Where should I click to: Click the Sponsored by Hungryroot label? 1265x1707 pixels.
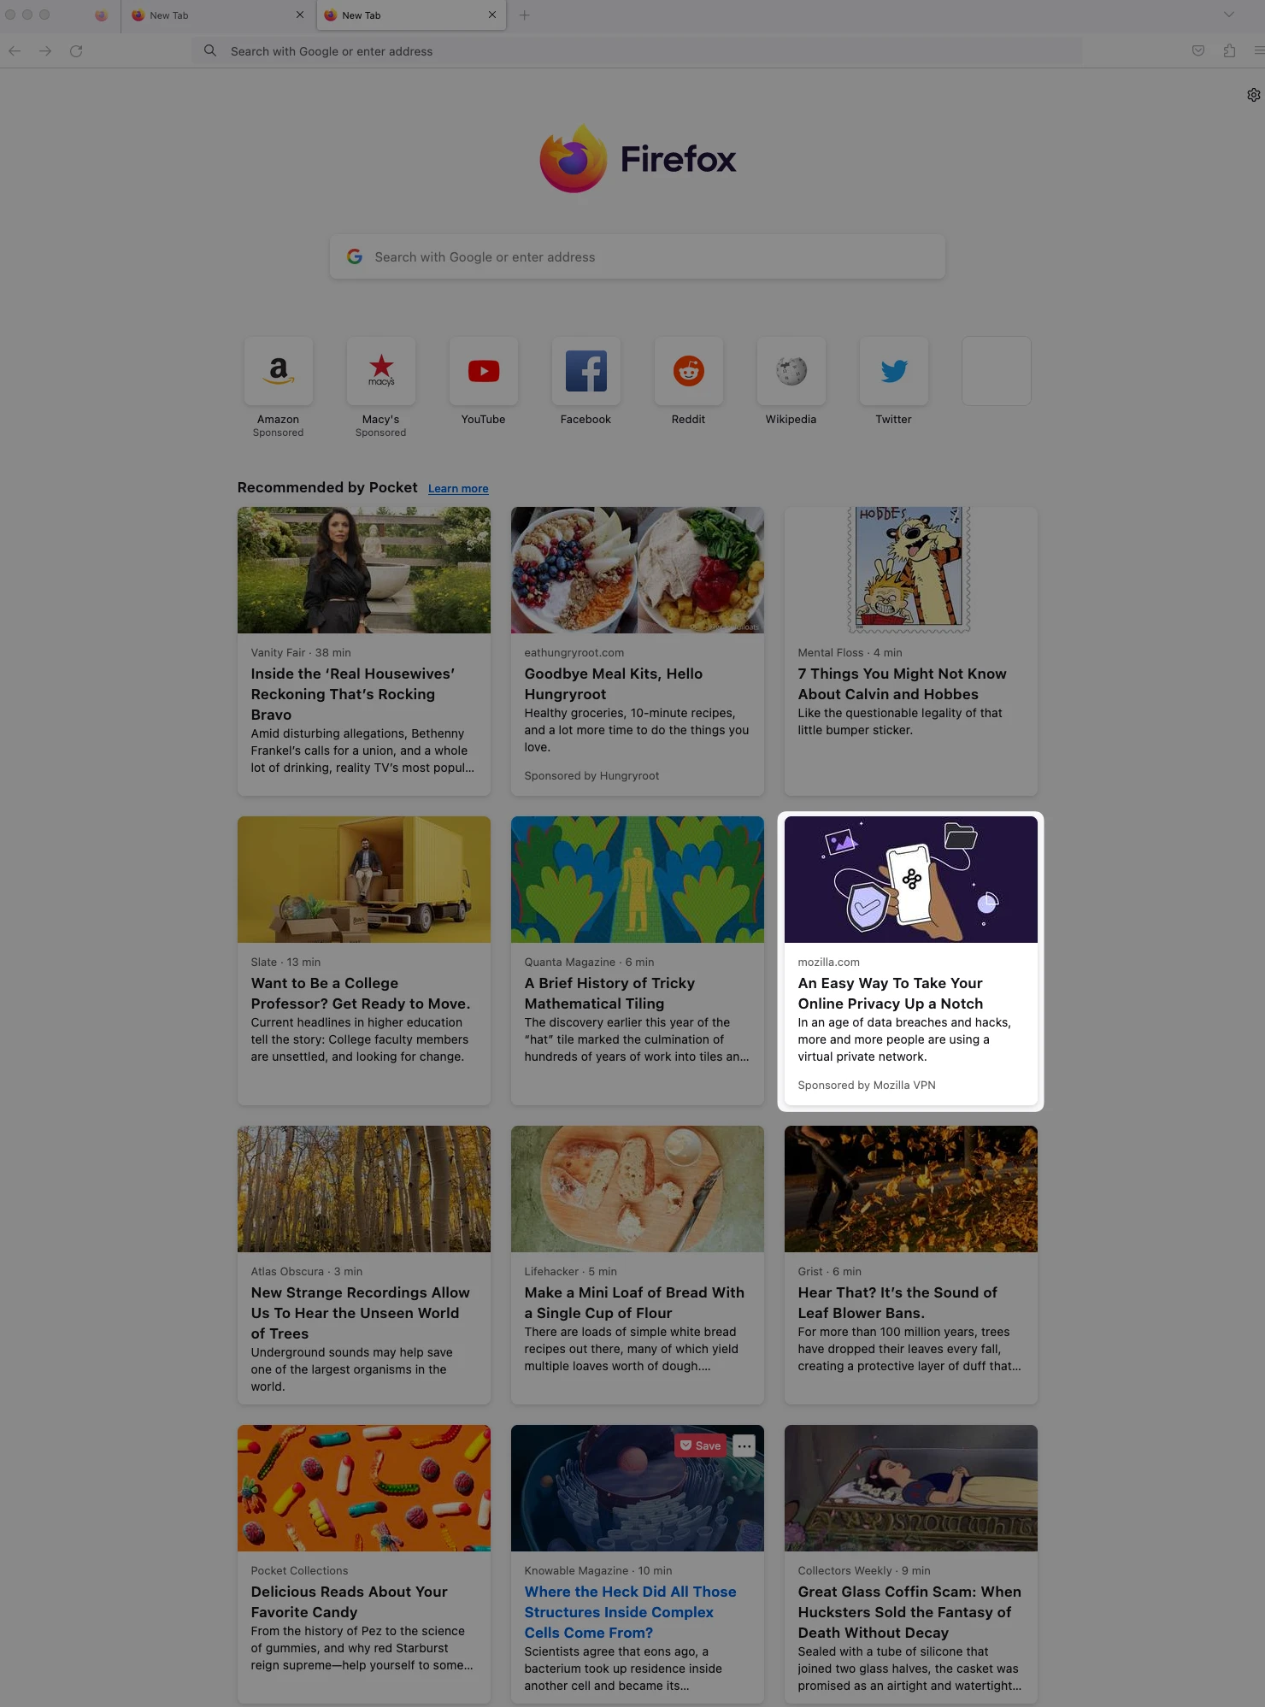pos(591,776)
